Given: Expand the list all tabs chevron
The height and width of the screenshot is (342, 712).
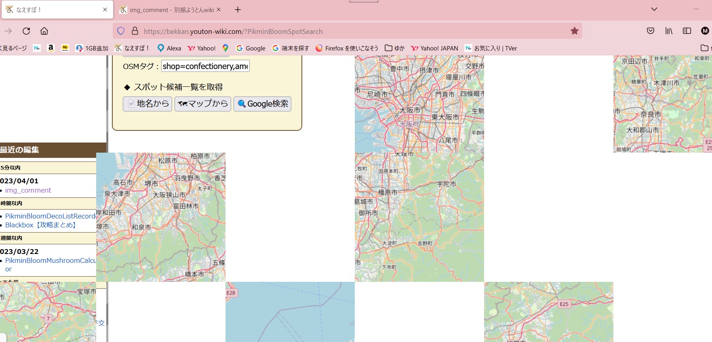Looking at the screenshot, I should point(654,9).
